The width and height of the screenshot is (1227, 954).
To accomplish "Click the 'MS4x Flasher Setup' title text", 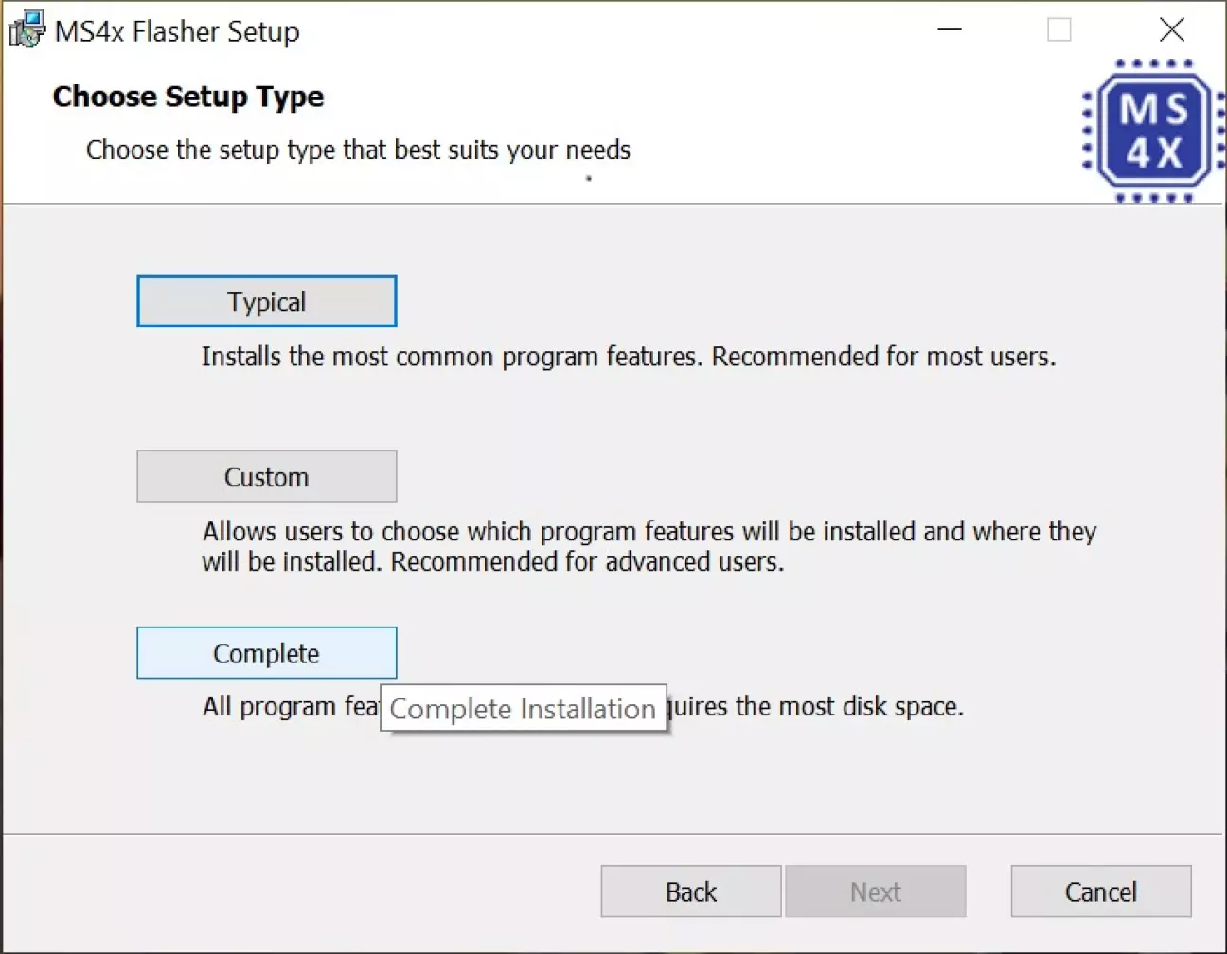I will (x=177, y=31).
